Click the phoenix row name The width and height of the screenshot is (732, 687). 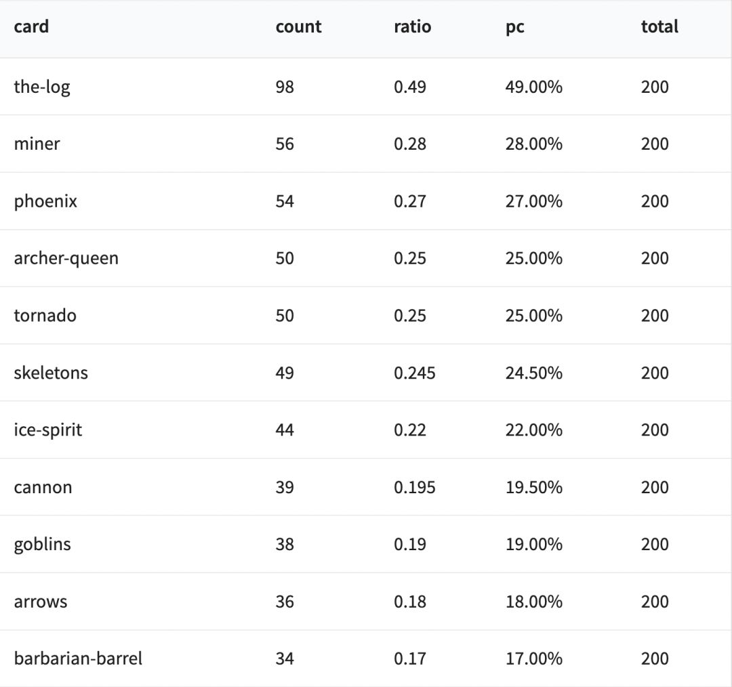(x=45, y=201)
